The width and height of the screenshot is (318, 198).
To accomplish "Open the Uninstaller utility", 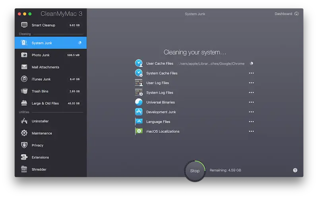I will tap(51, 121).
